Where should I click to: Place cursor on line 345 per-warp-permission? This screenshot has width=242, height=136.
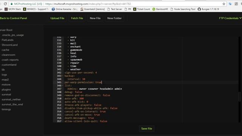pos(83,82)
